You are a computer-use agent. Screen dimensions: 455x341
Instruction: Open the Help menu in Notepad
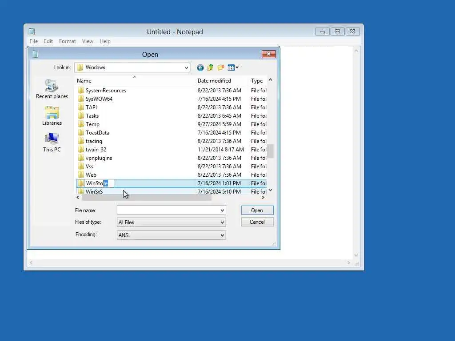[x=105, y=41]
